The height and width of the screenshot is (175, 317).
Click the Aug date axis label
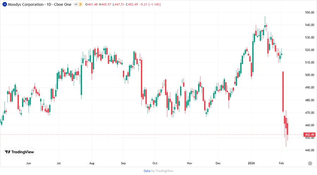pyautogui.click(x=92, y=163)
